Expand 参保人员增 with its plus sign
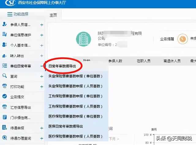Viewport: 196px width, 145px height. [x=42, y=25]
